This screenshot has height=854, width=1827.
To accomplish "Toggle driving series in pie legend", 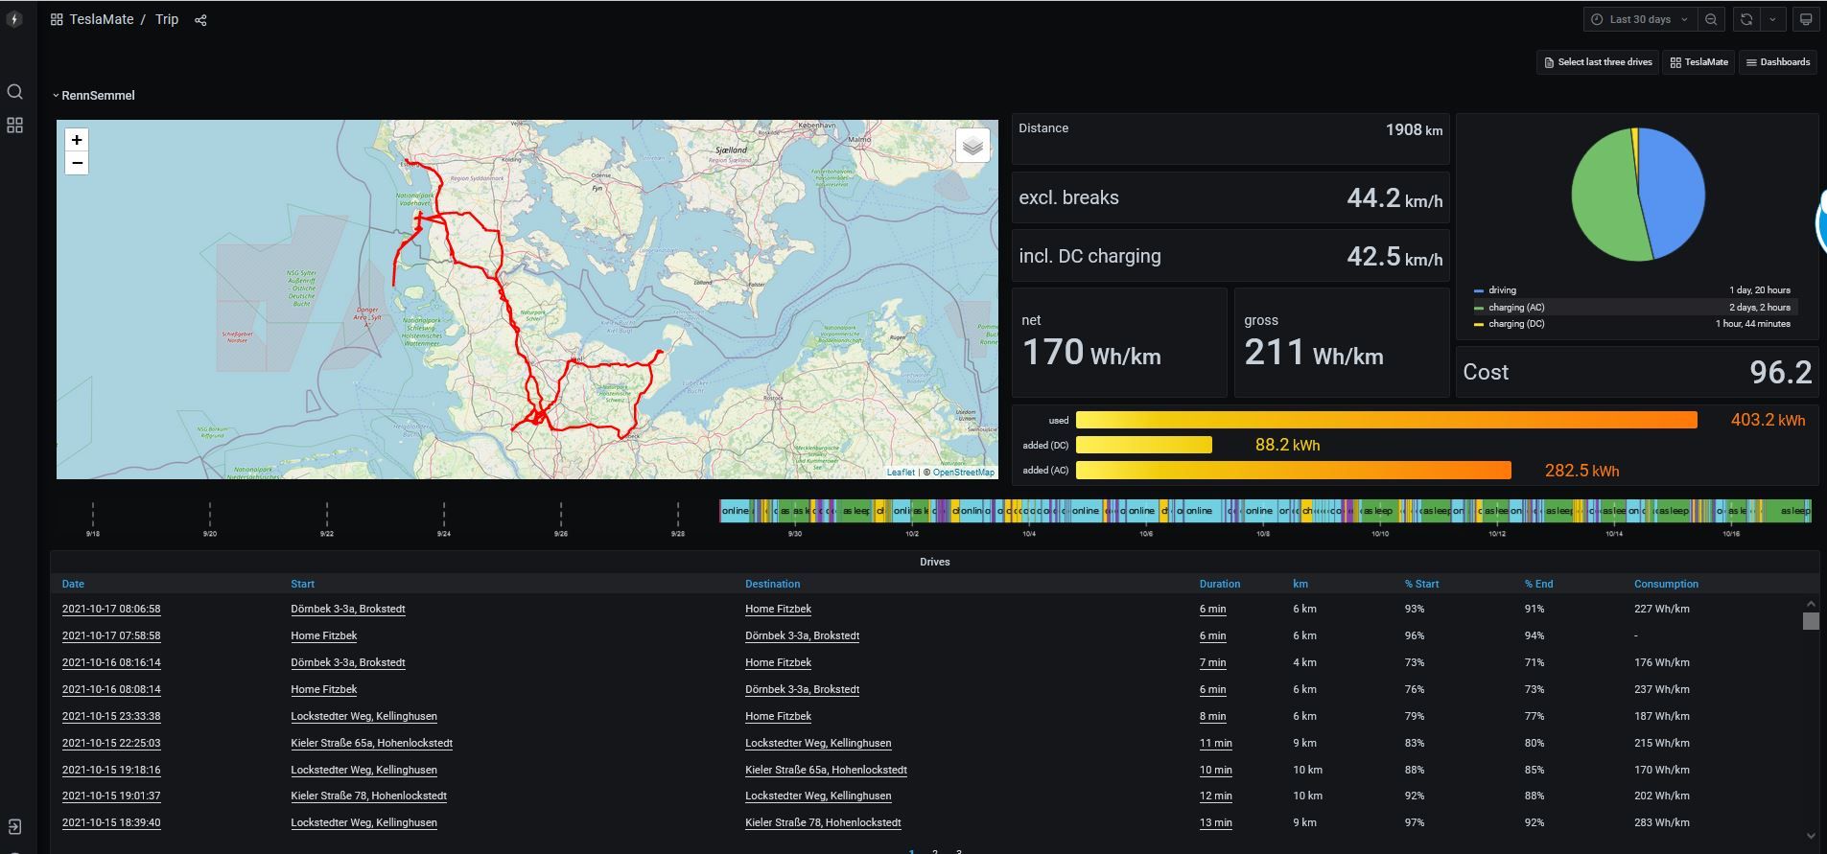I will point(1502,290).
